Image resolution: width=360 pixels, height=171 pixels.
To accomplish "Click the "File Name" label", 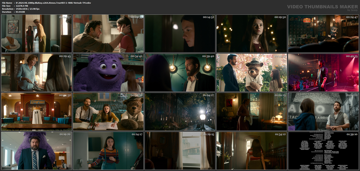I will 7,3.
